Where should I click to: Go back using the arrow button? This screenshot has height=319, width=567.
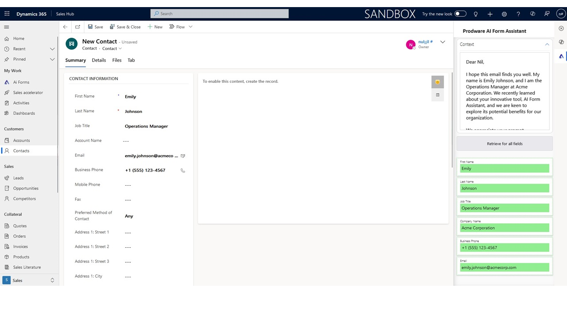[x=65, y=27]
